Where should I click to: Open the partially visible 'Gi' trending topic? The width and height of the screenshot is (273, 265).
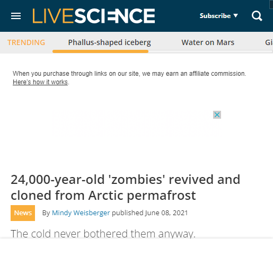coord(269,42)
